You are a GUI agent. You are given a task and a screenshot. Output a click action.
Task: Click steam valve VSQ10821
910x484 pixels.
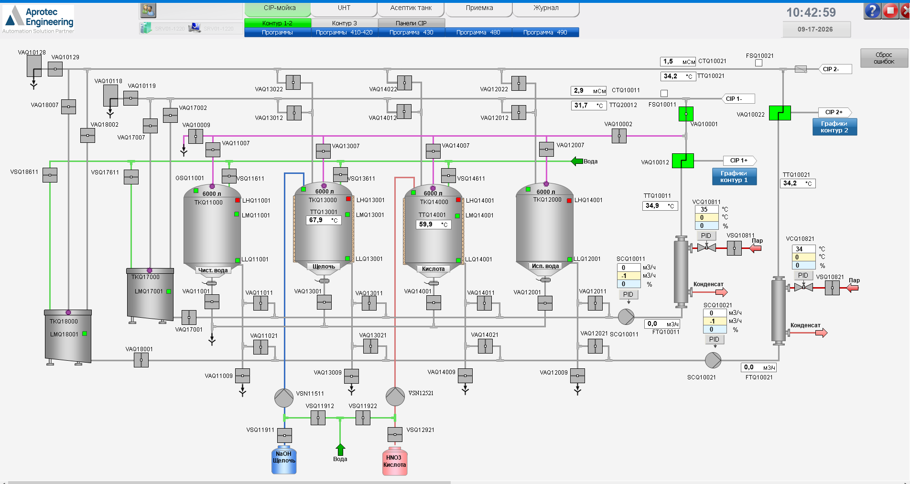[x=832, y=287]
